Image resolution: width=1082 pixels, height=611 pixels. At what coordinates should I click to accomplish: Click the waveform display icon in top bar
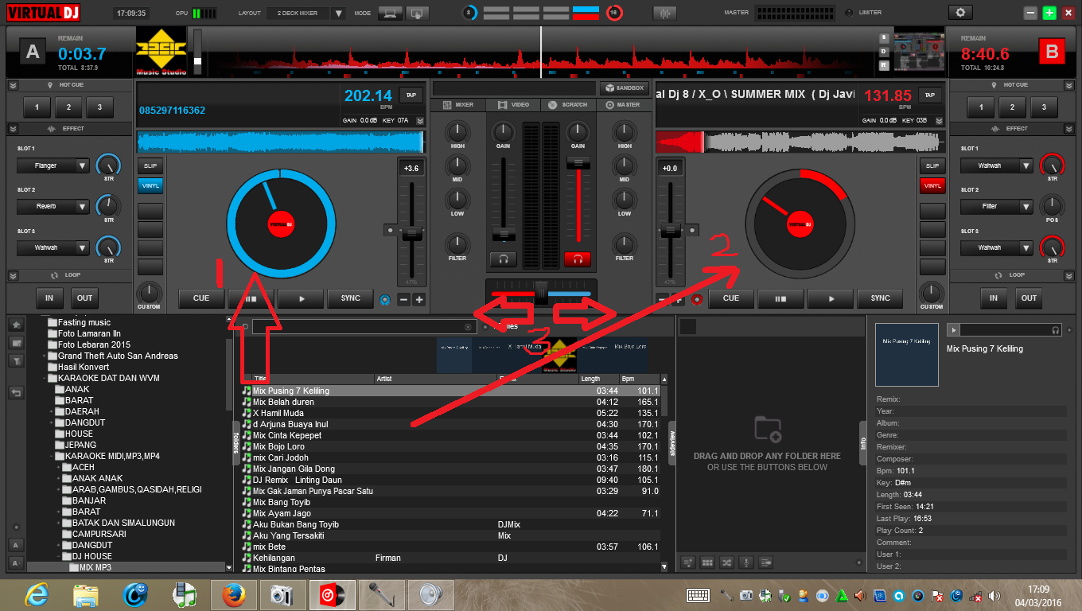tap(664, 13)
